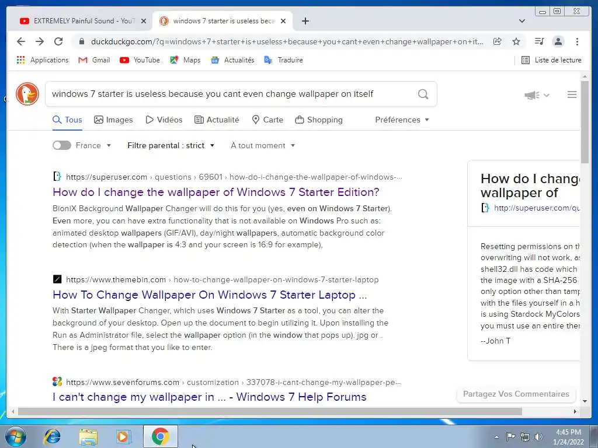Toggle the France region switch
598x448 pixels.
(x=62, y=145)
